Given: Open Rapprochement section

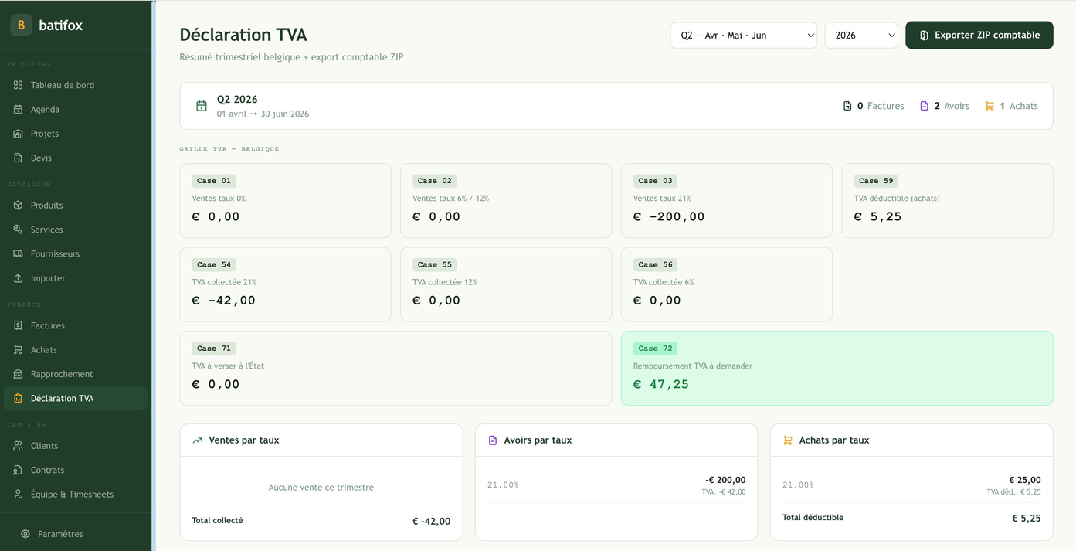Looking at the screenshot, I should click(76, 374).
